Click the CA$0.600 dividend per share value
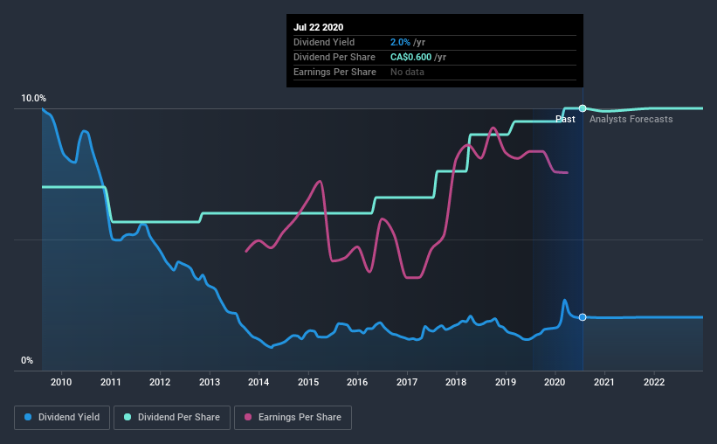This screenshot has height=444, width=717. (410, 57)
